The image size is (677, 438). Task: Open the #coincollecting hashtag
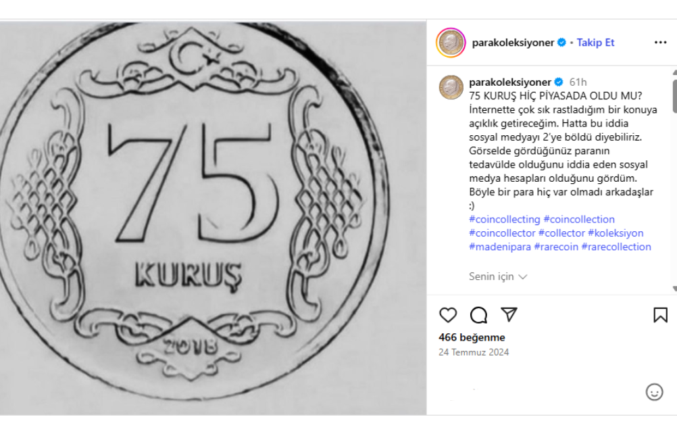click(x=504, y=220)
